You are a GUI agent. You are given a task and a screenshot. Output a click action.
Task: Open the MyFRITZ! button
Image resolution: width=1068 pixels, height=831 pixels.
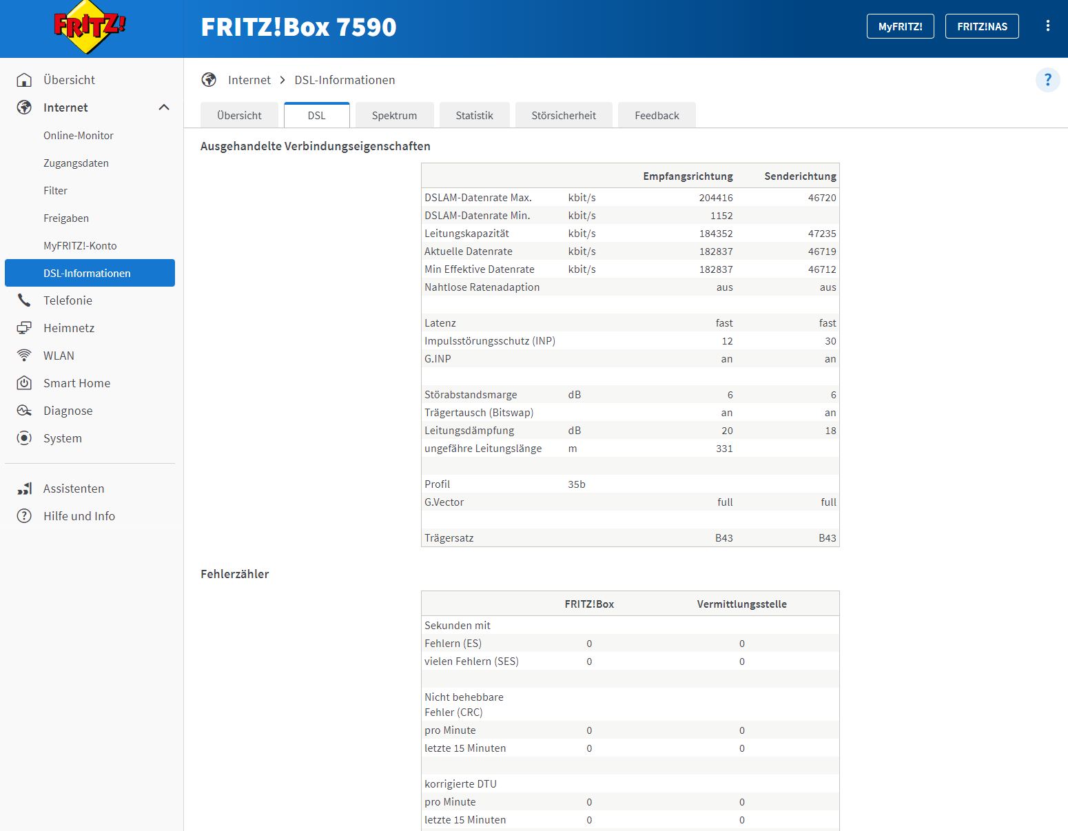pos(900,26)
